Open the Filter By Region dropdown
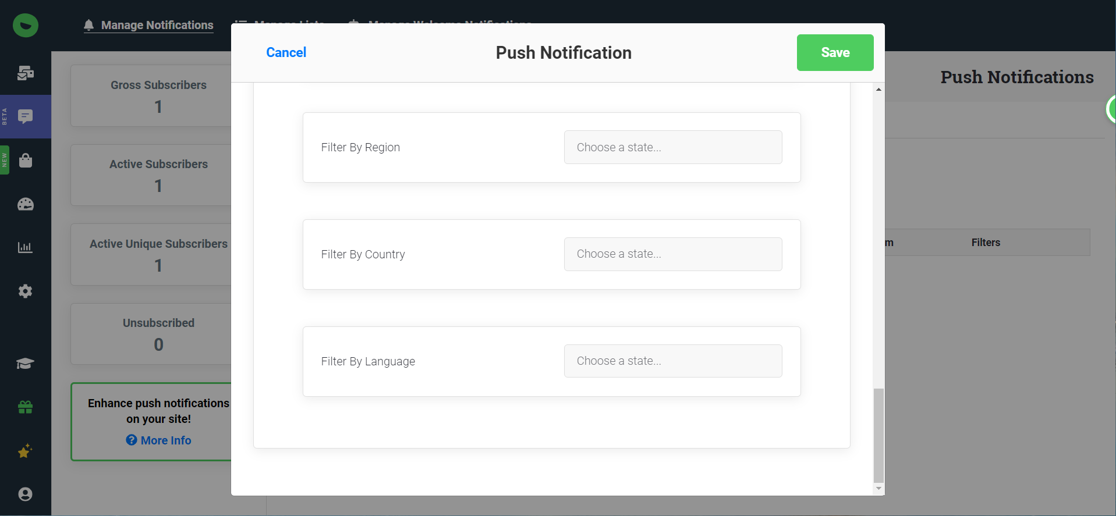The width and height of the screenshot is (1116, 516). 672,147
